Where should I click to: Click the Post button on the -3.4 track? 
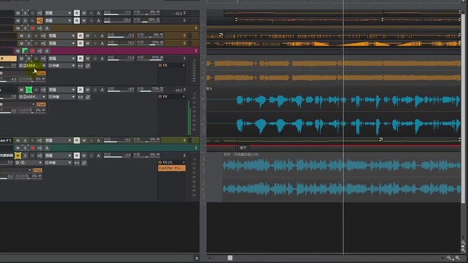tap(38, 170)
